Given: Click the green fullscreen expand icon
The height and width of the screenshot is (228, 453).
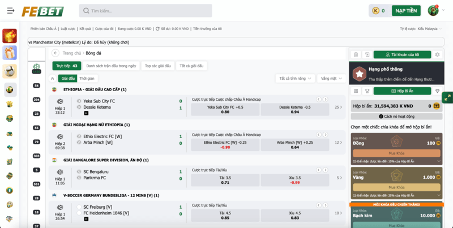Looking at the screenshot, I should [x=447, y=98].
